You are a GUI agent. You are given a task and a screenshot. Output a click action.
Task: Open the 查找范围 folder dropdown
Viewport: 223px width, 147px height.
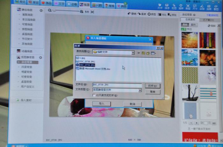[133, 52]
